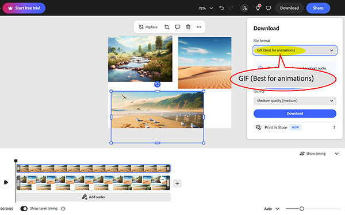Select the beach with seagulls image

(158, 110)
